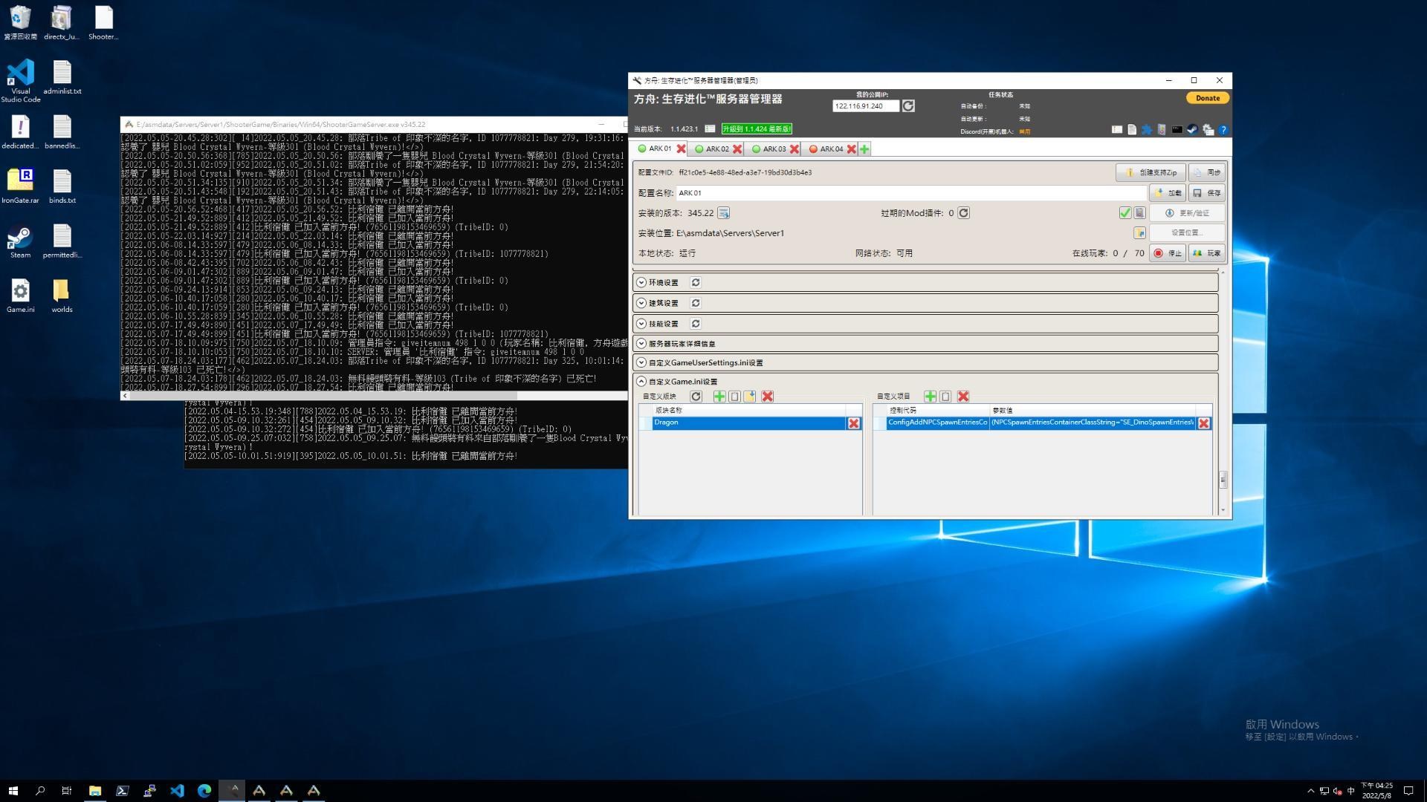This screenshot has height=802, width=1427.
Task: Add a new 自定义项目 item (green plus)
Action: 930,397
